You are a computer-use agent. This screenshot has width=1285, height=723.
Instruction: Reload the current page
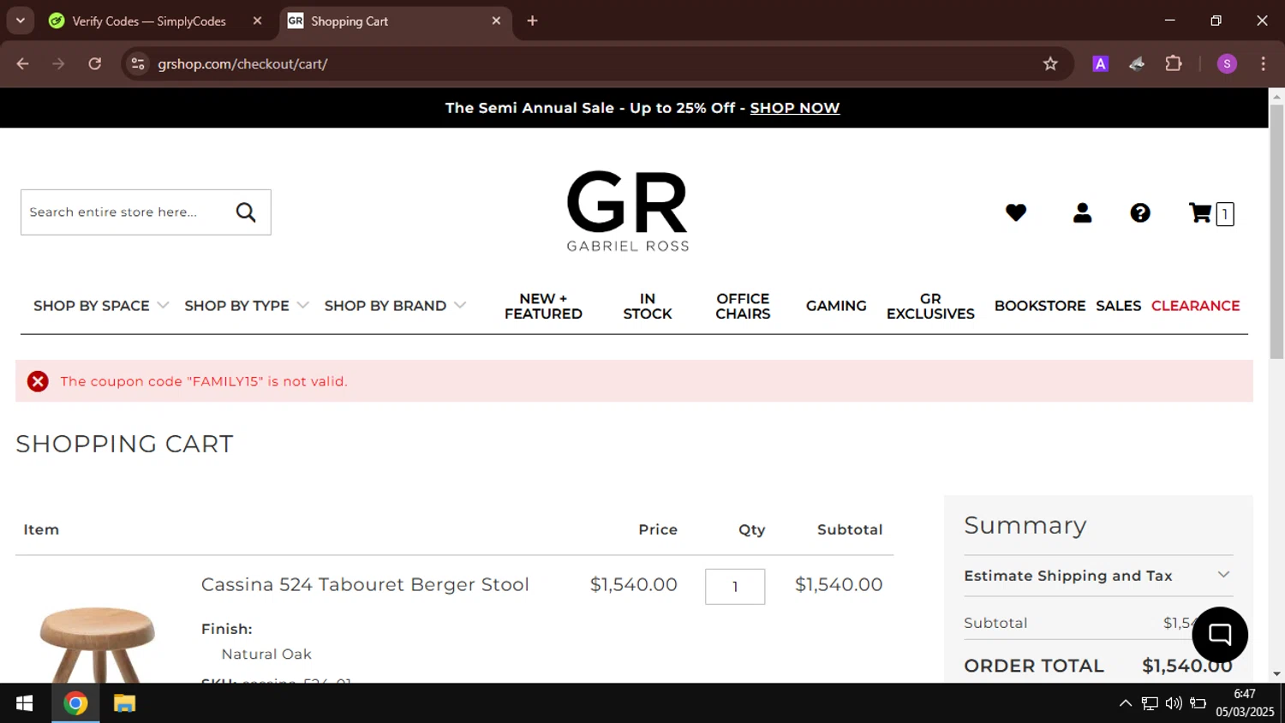click(x=95, y=63)
